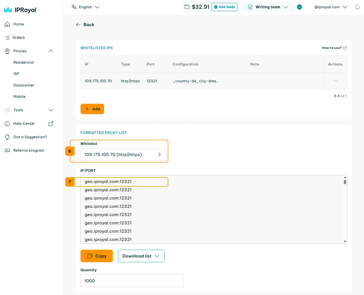Click the proxy list scroll-up arrow
The height and width of the screenshot is (295, 364).
[345, 177]
